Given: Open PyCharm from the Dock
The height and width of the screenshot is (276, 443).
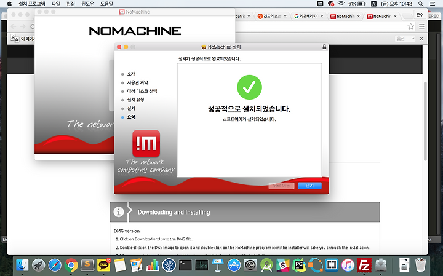Looking at the screenshot, I should [x=299, y=266].
